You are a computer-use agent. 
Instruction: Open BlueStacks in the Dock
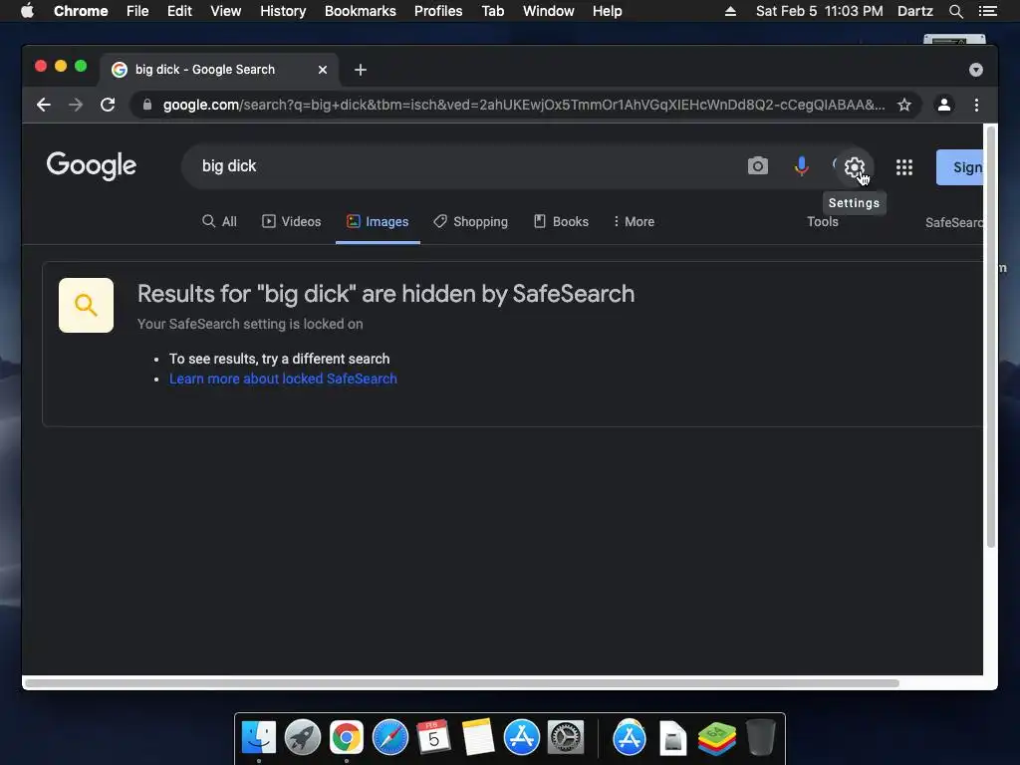point(716,739)
